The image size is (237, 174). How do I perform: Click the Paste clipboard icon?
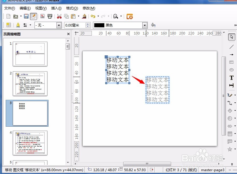(73, 16)
